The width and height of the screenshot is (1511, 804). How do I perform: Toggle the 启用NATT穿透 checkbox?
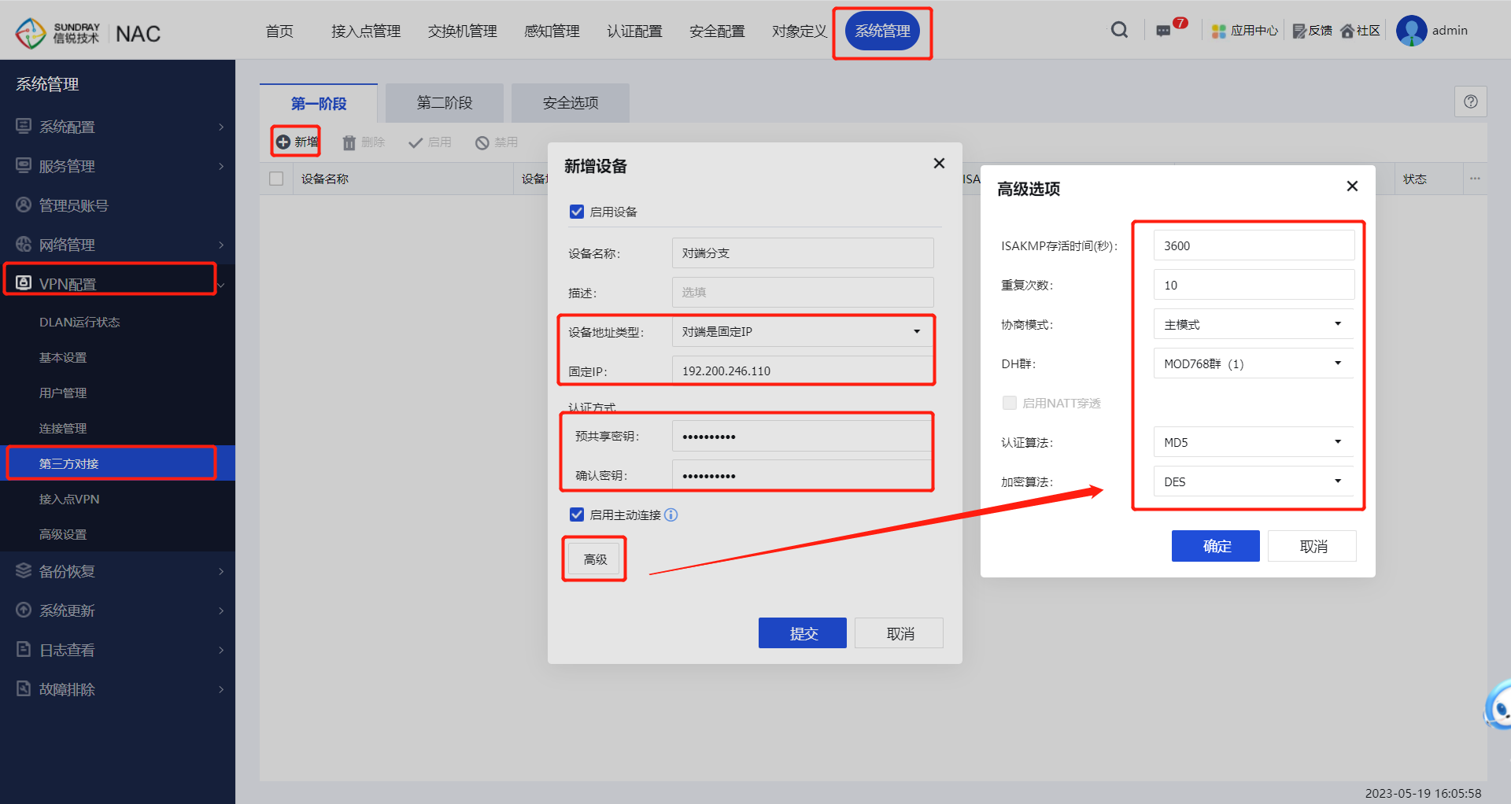(x=1010, y=403)
